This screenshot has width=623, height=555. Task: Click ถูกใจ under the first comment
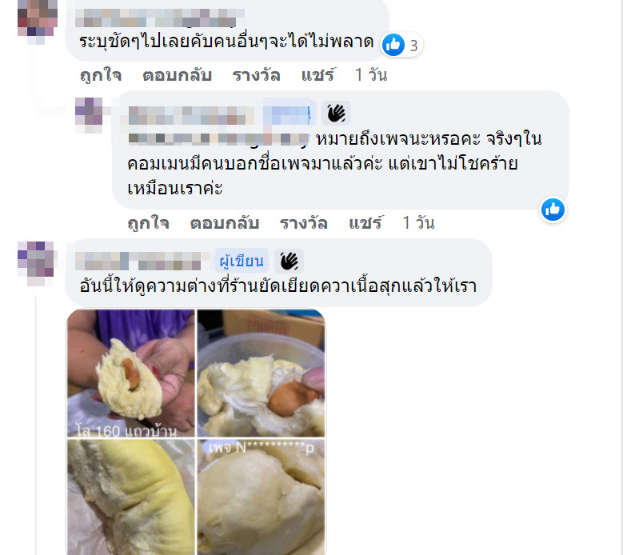[x=101, y=74]
